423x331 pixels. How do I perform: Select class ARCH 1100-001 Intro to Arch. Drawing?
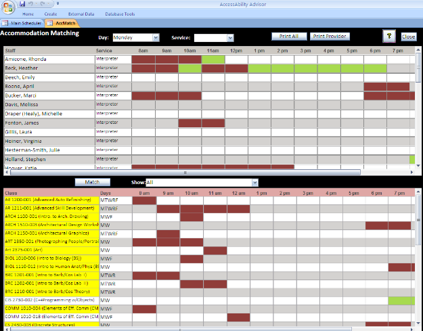click(51, 217)
